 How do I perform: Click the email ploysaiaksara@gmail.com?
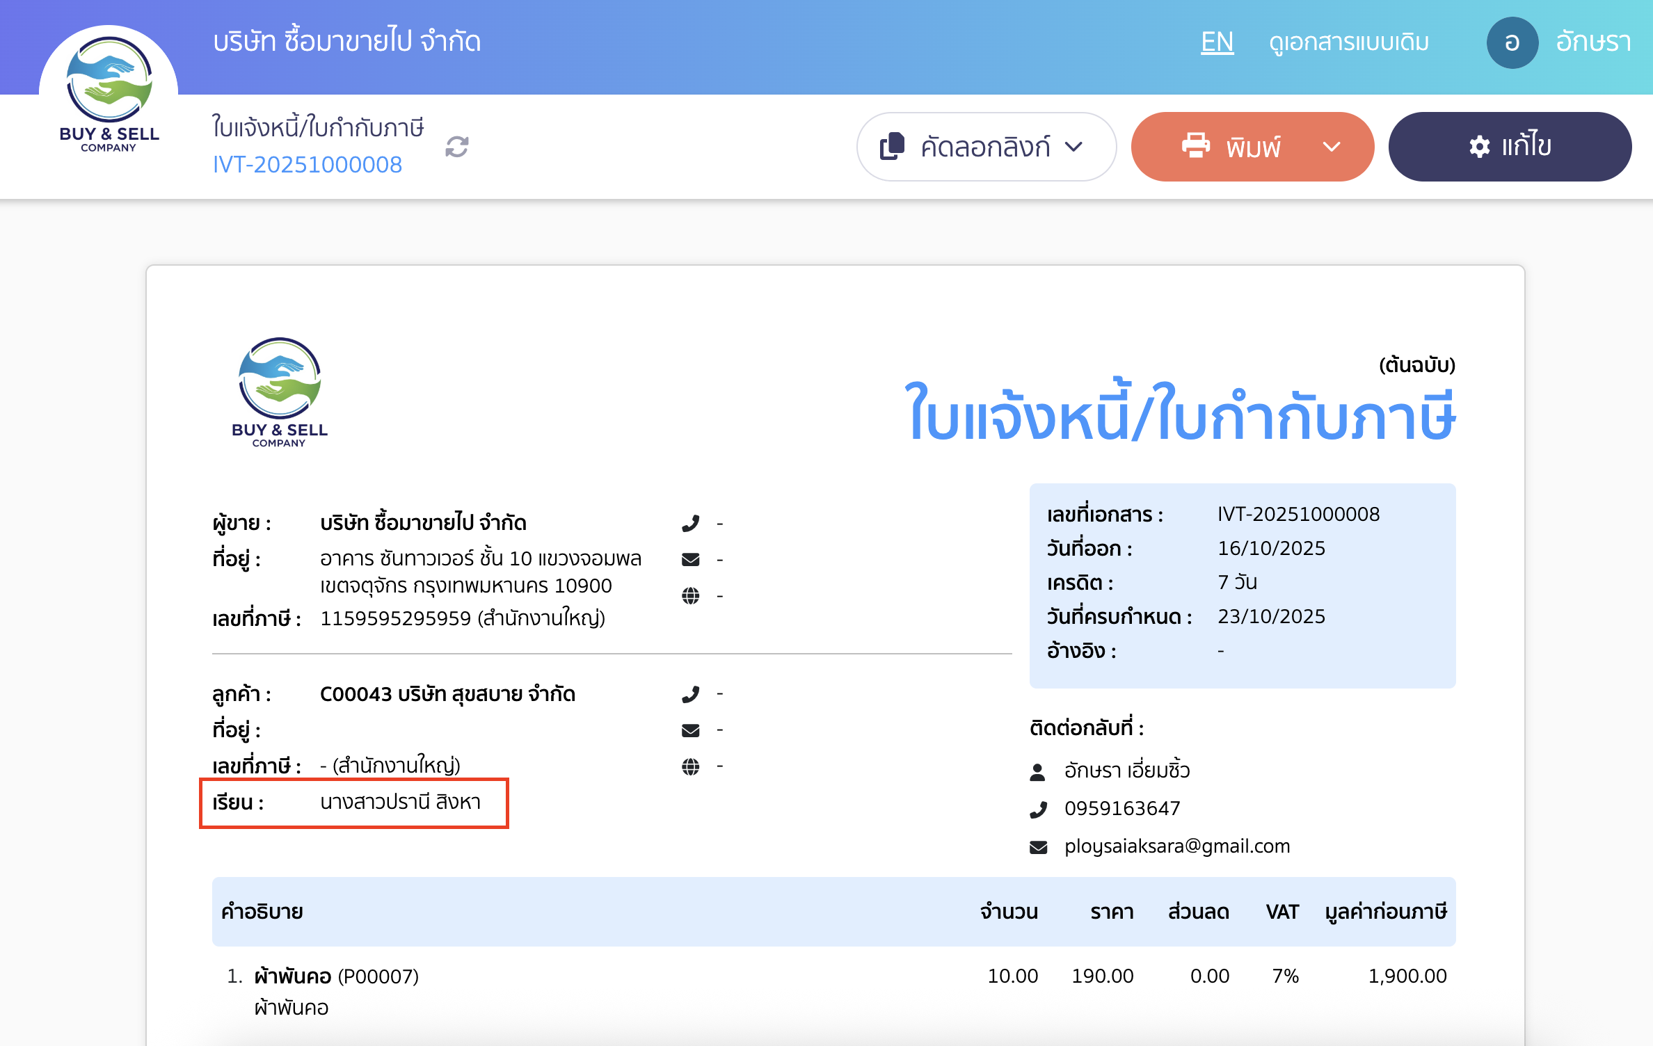[x=1177, y=846]
